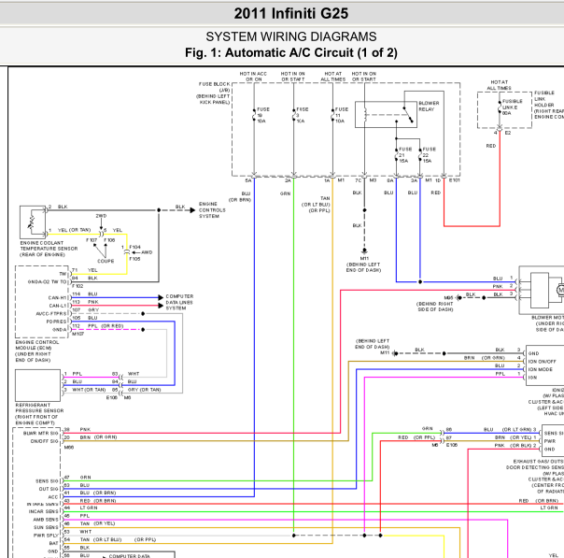Click the 'ENGINE CONTROL MODULE (ECM)' label

(37, 351)
